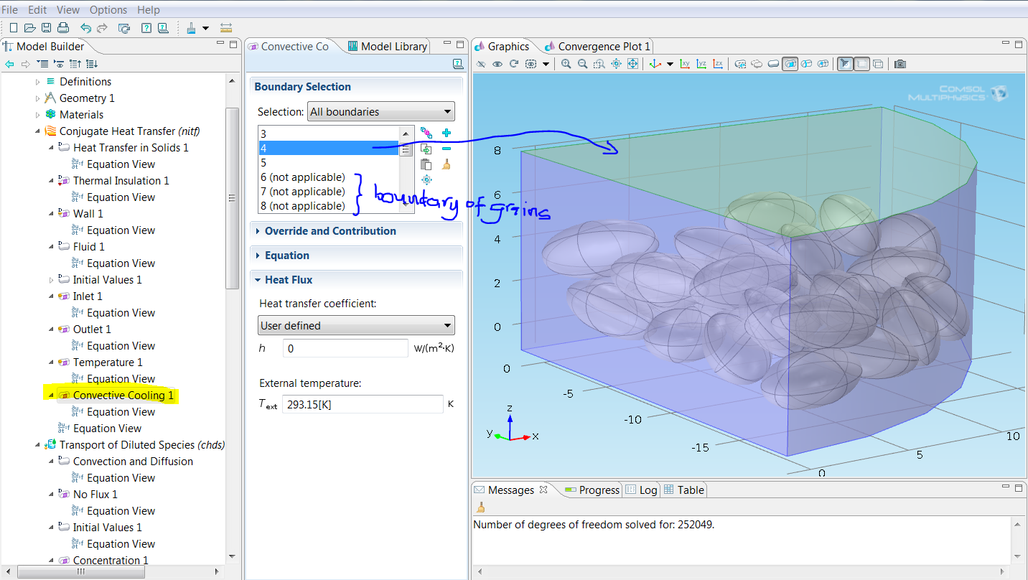
Task: Toggle transparency button in Graphics toolbar
Action: click(x=861, y=64)
